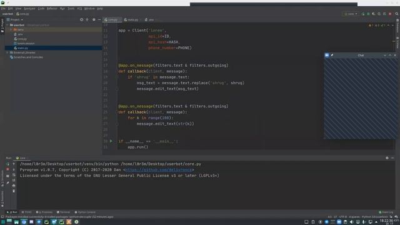The image size is (400, 225).
Task: Click the editor vertical scrollbar marker strip
Action: pyautogui.click(x=394, y=87)
